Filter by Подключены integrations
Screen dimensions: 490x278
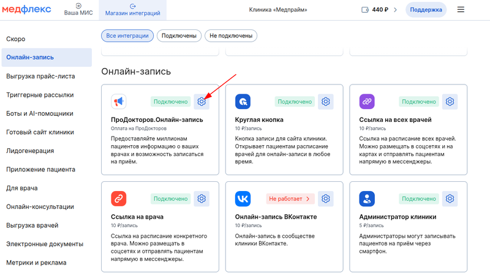coord(179,36)
